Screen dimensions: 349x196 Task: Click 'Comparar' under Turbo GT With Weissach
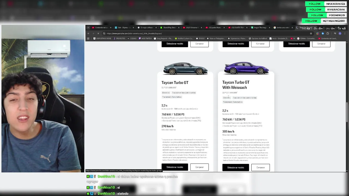260,167
